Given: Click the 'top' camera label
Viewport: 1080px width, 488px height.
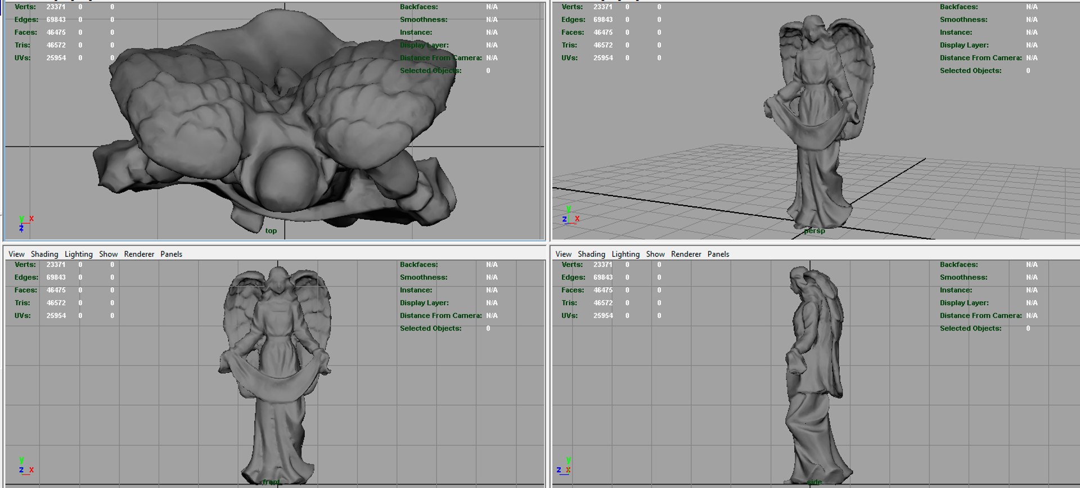Looking at the screenshot, I should tap(271, 231).
